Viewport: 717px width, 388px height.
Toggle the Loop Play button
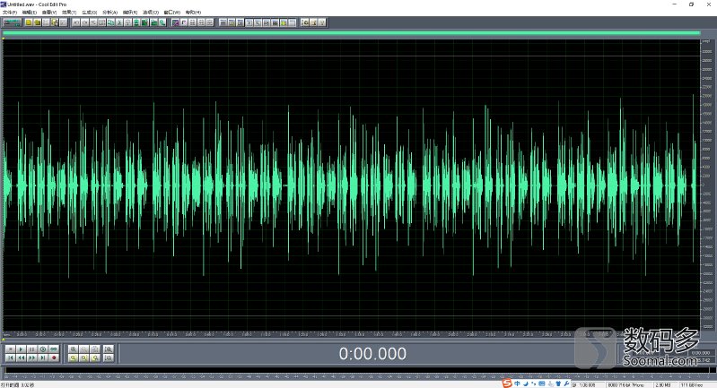pos(54,348)
